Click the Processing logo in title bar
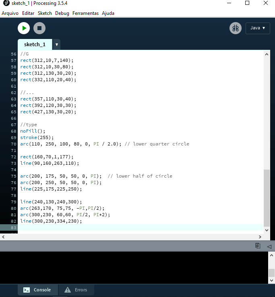Viewport: 275px width, 297px height. click(x=6, y=3)
